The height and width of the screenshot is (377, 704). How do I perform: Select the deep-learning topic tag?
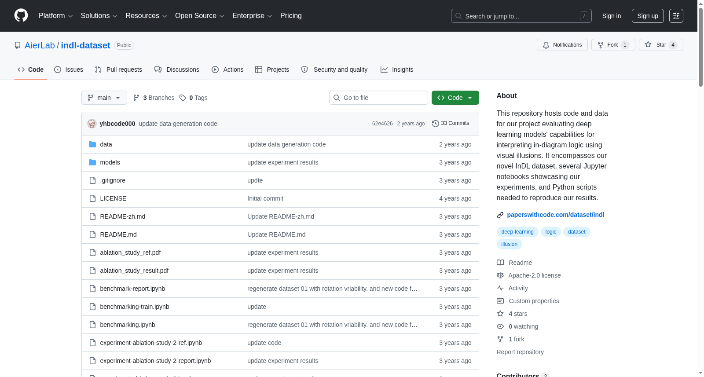coord(517,232)
